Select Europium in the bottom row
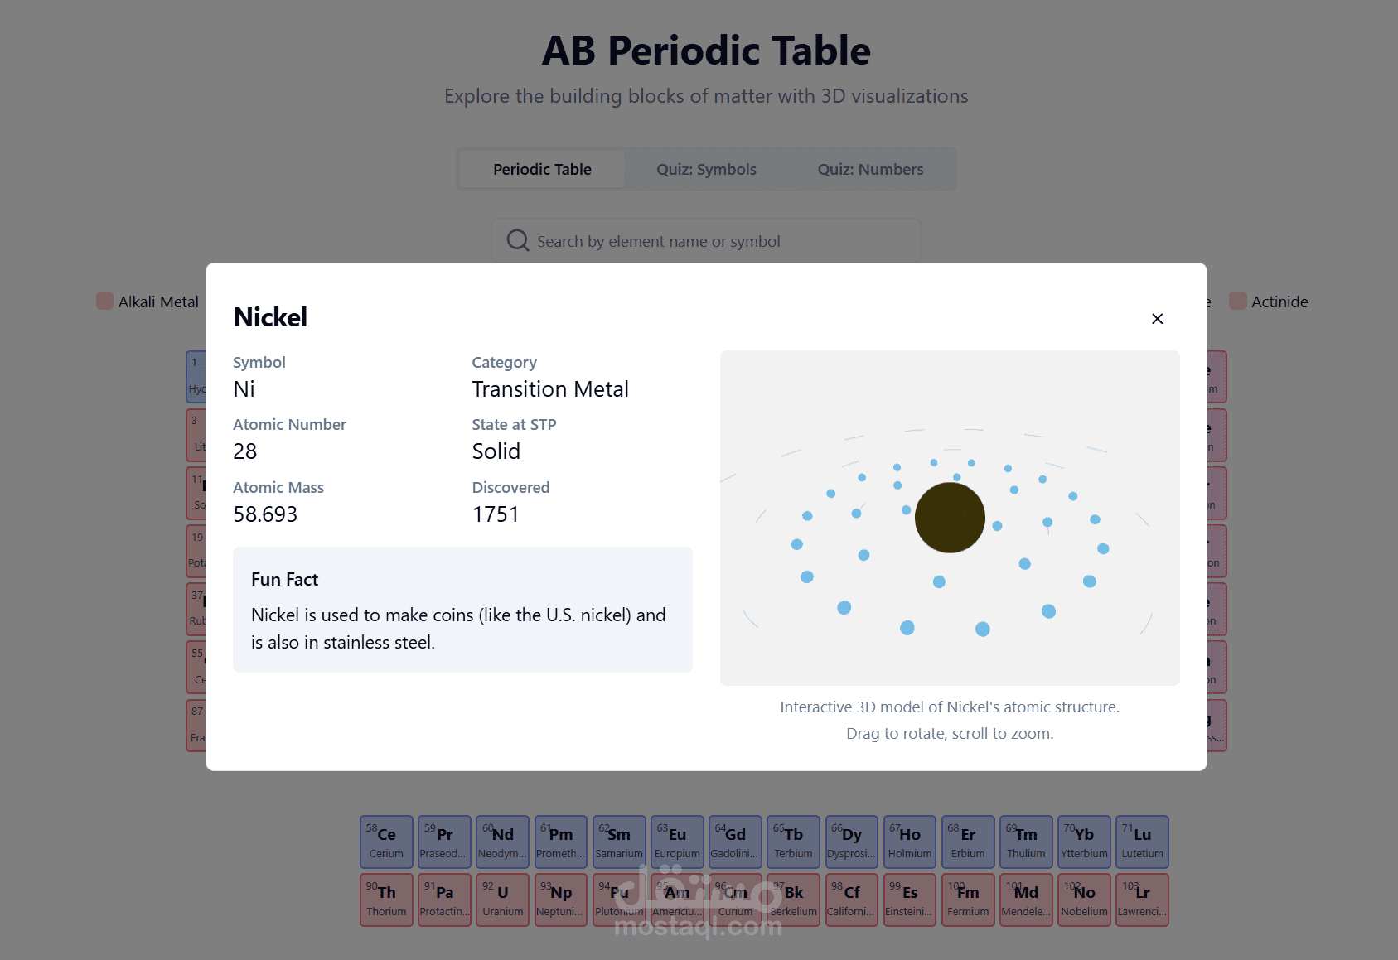The height and width of the screenshot is (960, 1398). 676,842
